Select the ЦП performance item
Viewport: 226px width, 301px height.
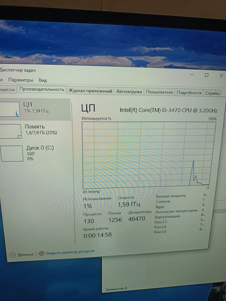35,109
